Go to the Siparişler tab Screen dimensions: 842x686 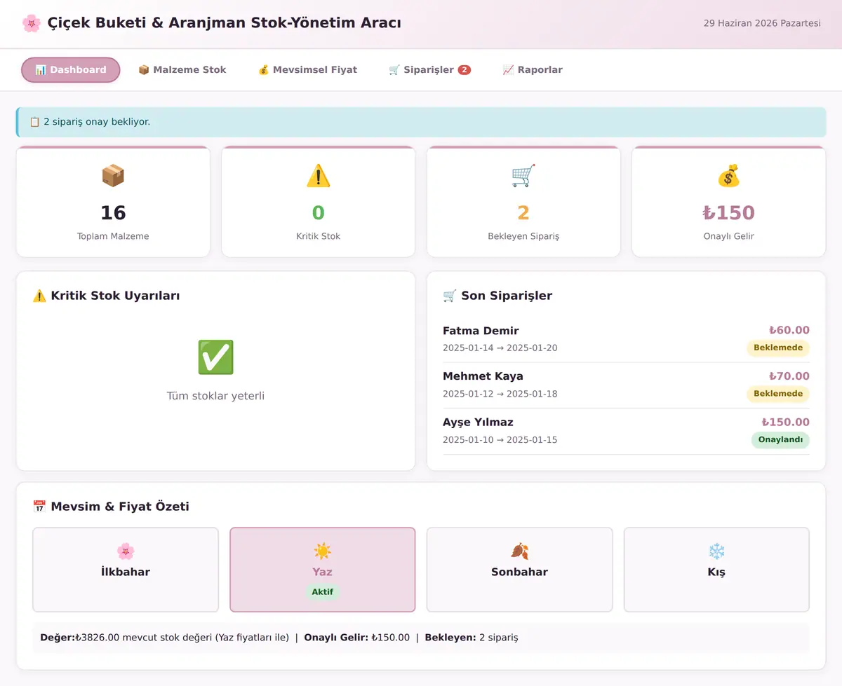pyautogui.click(x=429, y=70)
